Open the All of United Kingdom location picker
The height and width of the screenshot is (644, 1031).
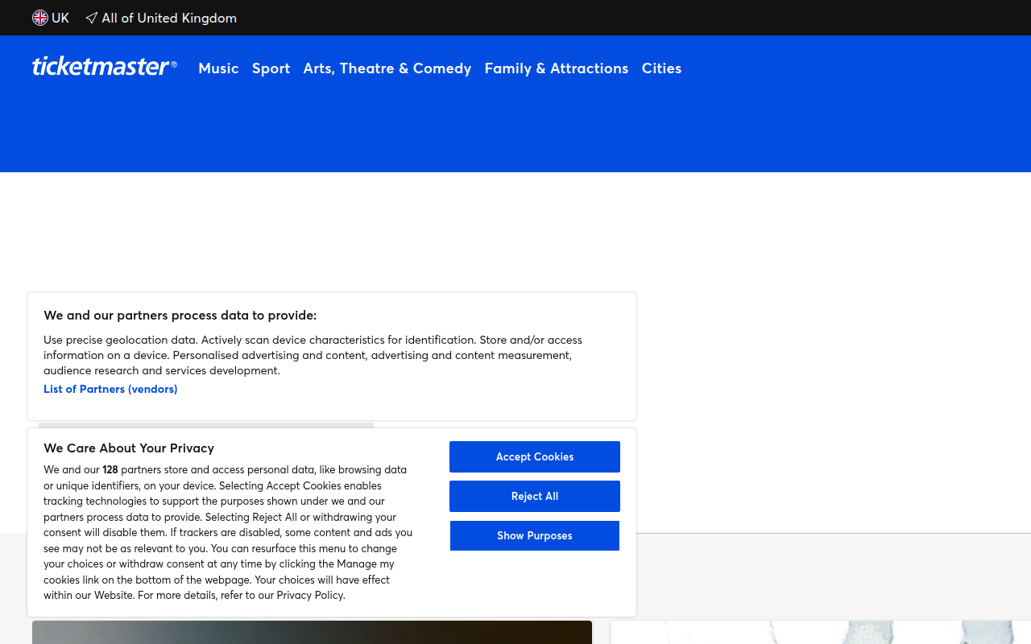(x=161, y=18)
